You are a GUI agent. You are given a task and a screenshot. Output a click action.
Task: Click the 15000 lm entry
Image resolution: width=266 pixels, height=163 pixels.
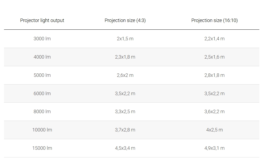pyautogui.click(x=42, y=148)
